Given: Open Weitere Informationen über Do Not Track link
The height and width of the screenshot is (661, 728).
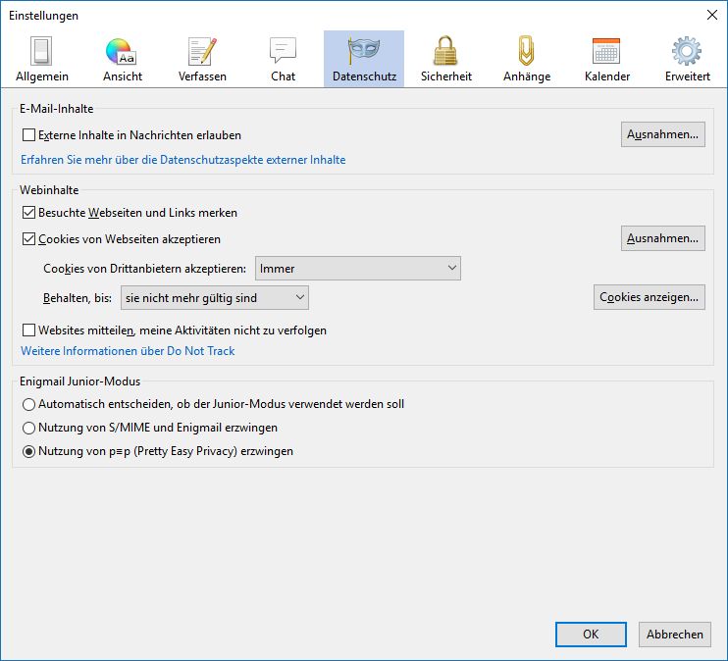Looking at the screenshot, I should [x=128, y=350].
